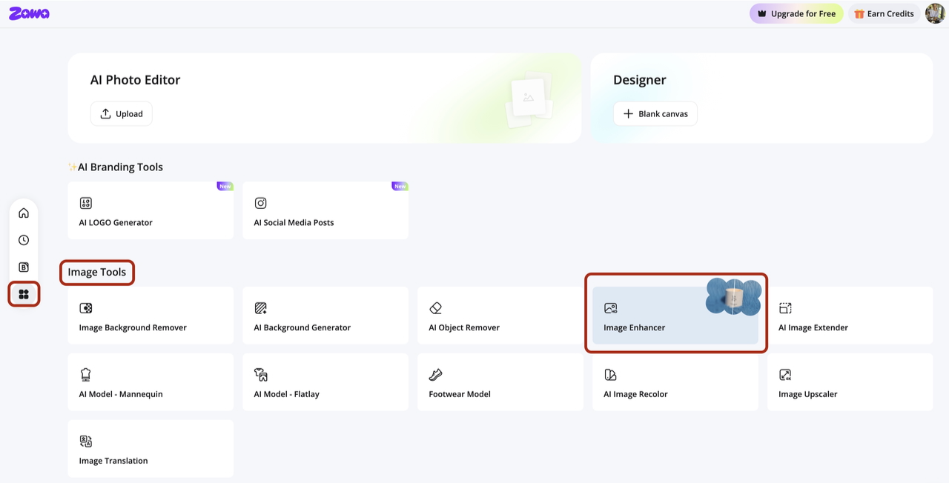
Task: Open the user profile avatar
Action: click(x=935, y=13)
